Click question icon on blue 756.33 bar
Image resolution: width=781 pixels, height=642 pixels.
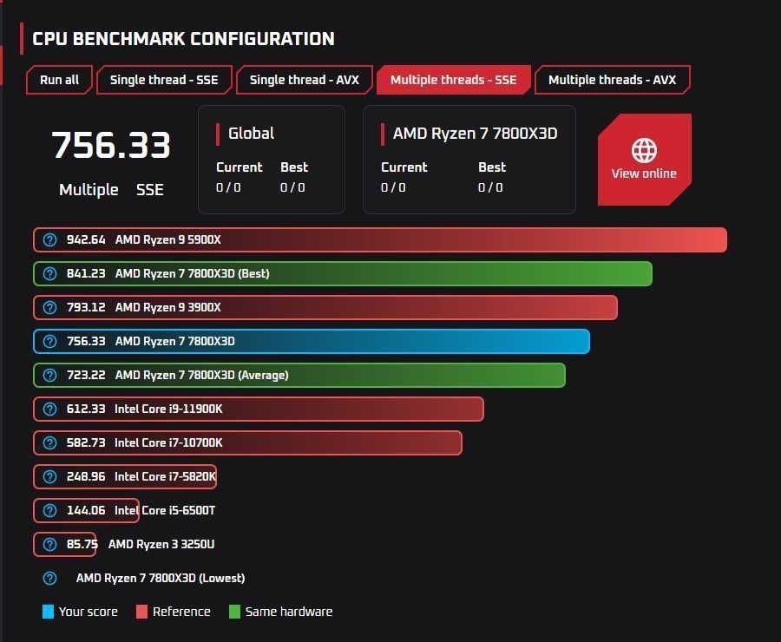coord(49,341)
